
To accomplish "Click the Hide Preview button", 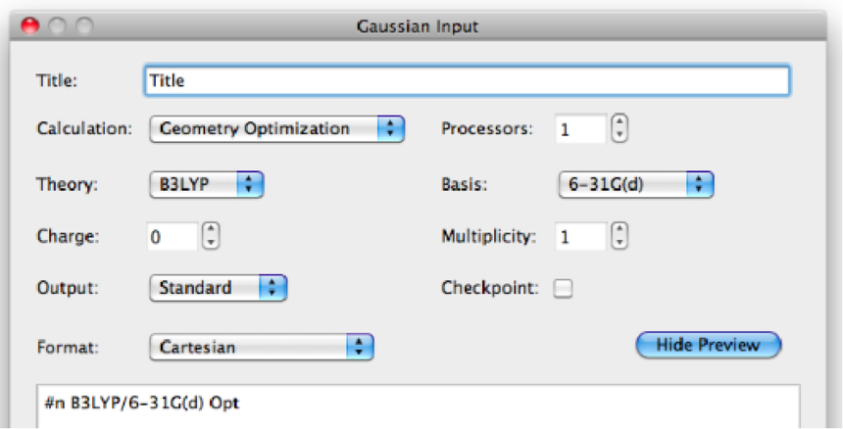I will [709, 345].
